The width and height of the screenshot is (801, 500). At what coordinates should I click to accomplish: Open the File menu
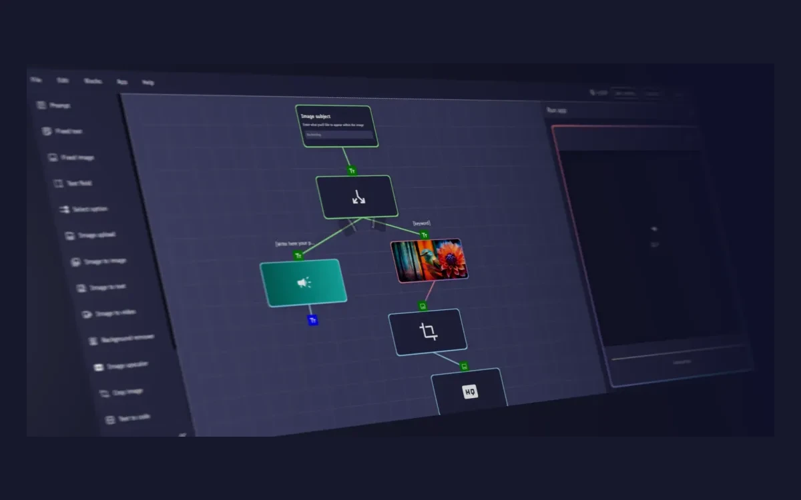[36, 79]
